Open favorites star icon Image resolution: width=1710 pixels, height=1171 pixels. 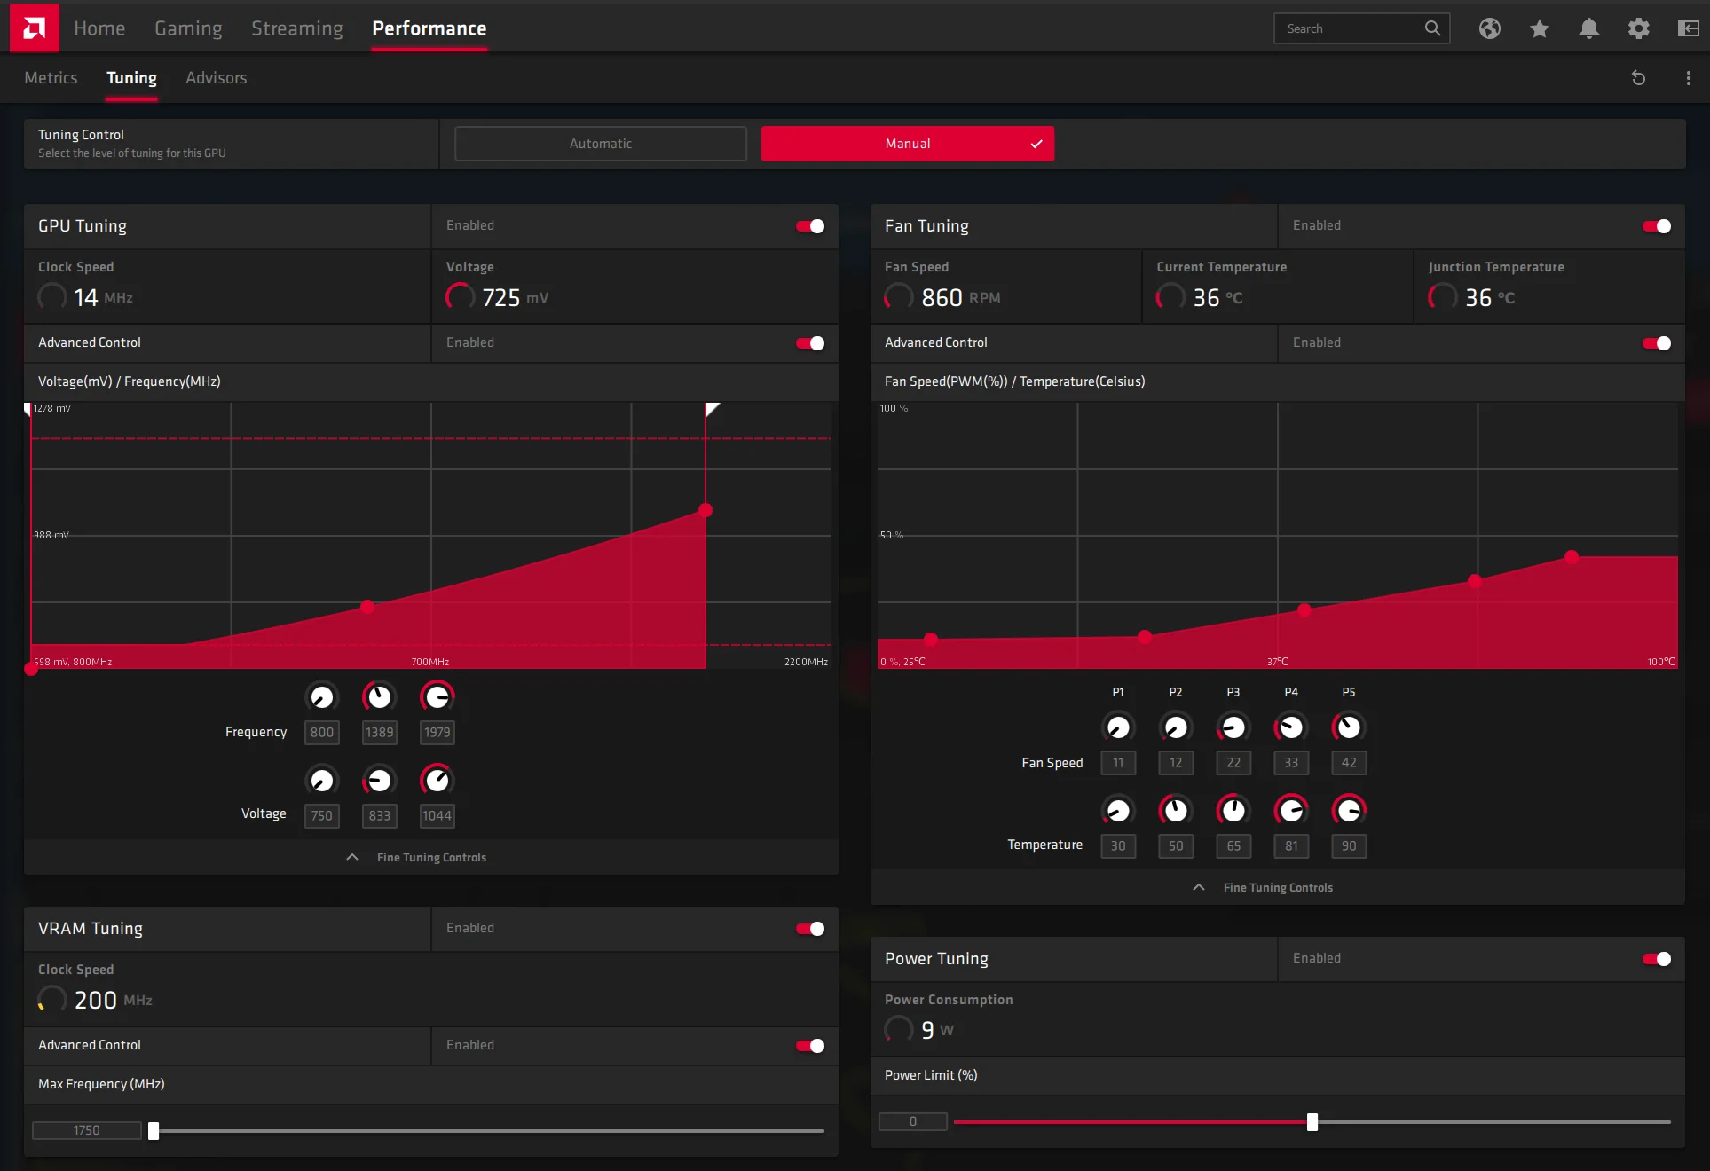[1540, 28]
